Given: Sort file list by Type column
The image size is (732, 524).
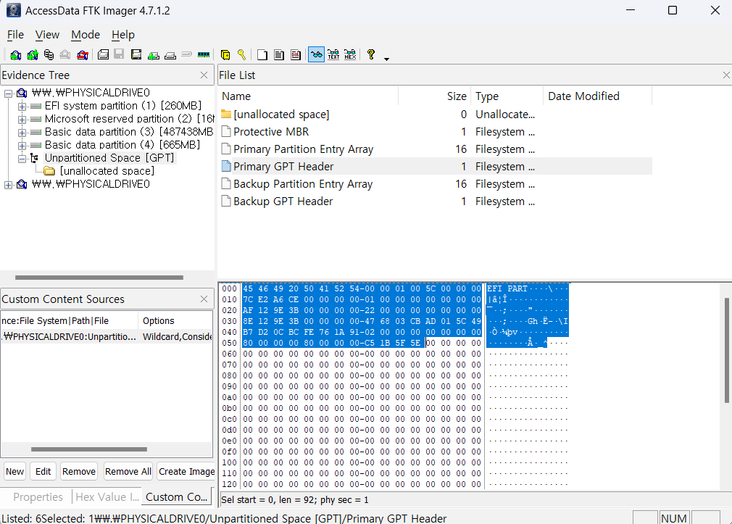Looking at the screenshot, I should click(x=507, y=96).
